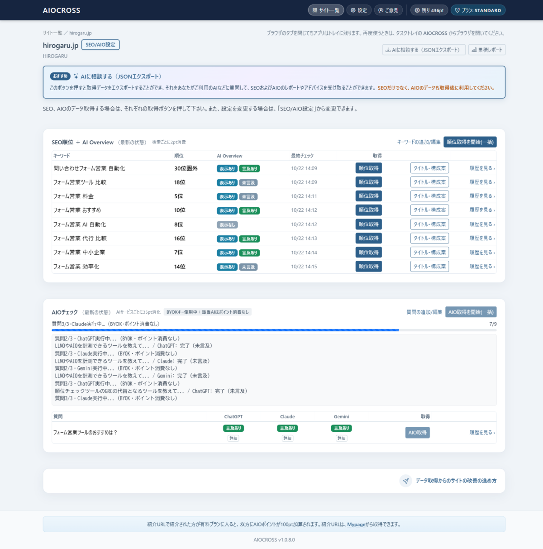Fetch rank for フォーム営業 中小企業
Image resolution: width=543 pixels, height=549 pixels.
pos(369,253)
